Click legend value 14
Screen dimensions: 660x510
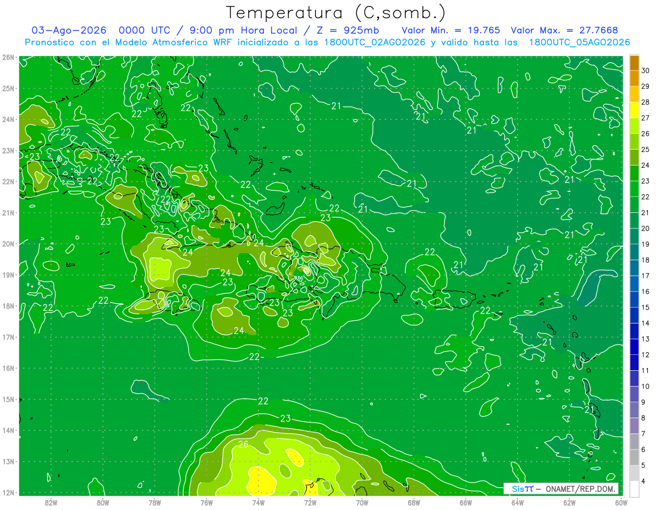pos(646,323)
